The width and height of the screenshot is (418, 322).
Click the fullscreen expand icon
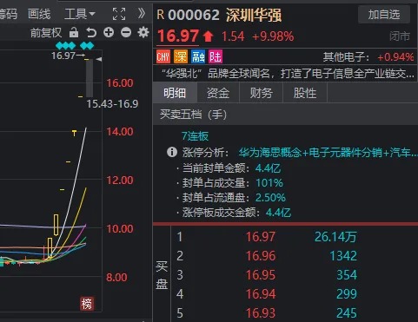[x=119, y=14]
